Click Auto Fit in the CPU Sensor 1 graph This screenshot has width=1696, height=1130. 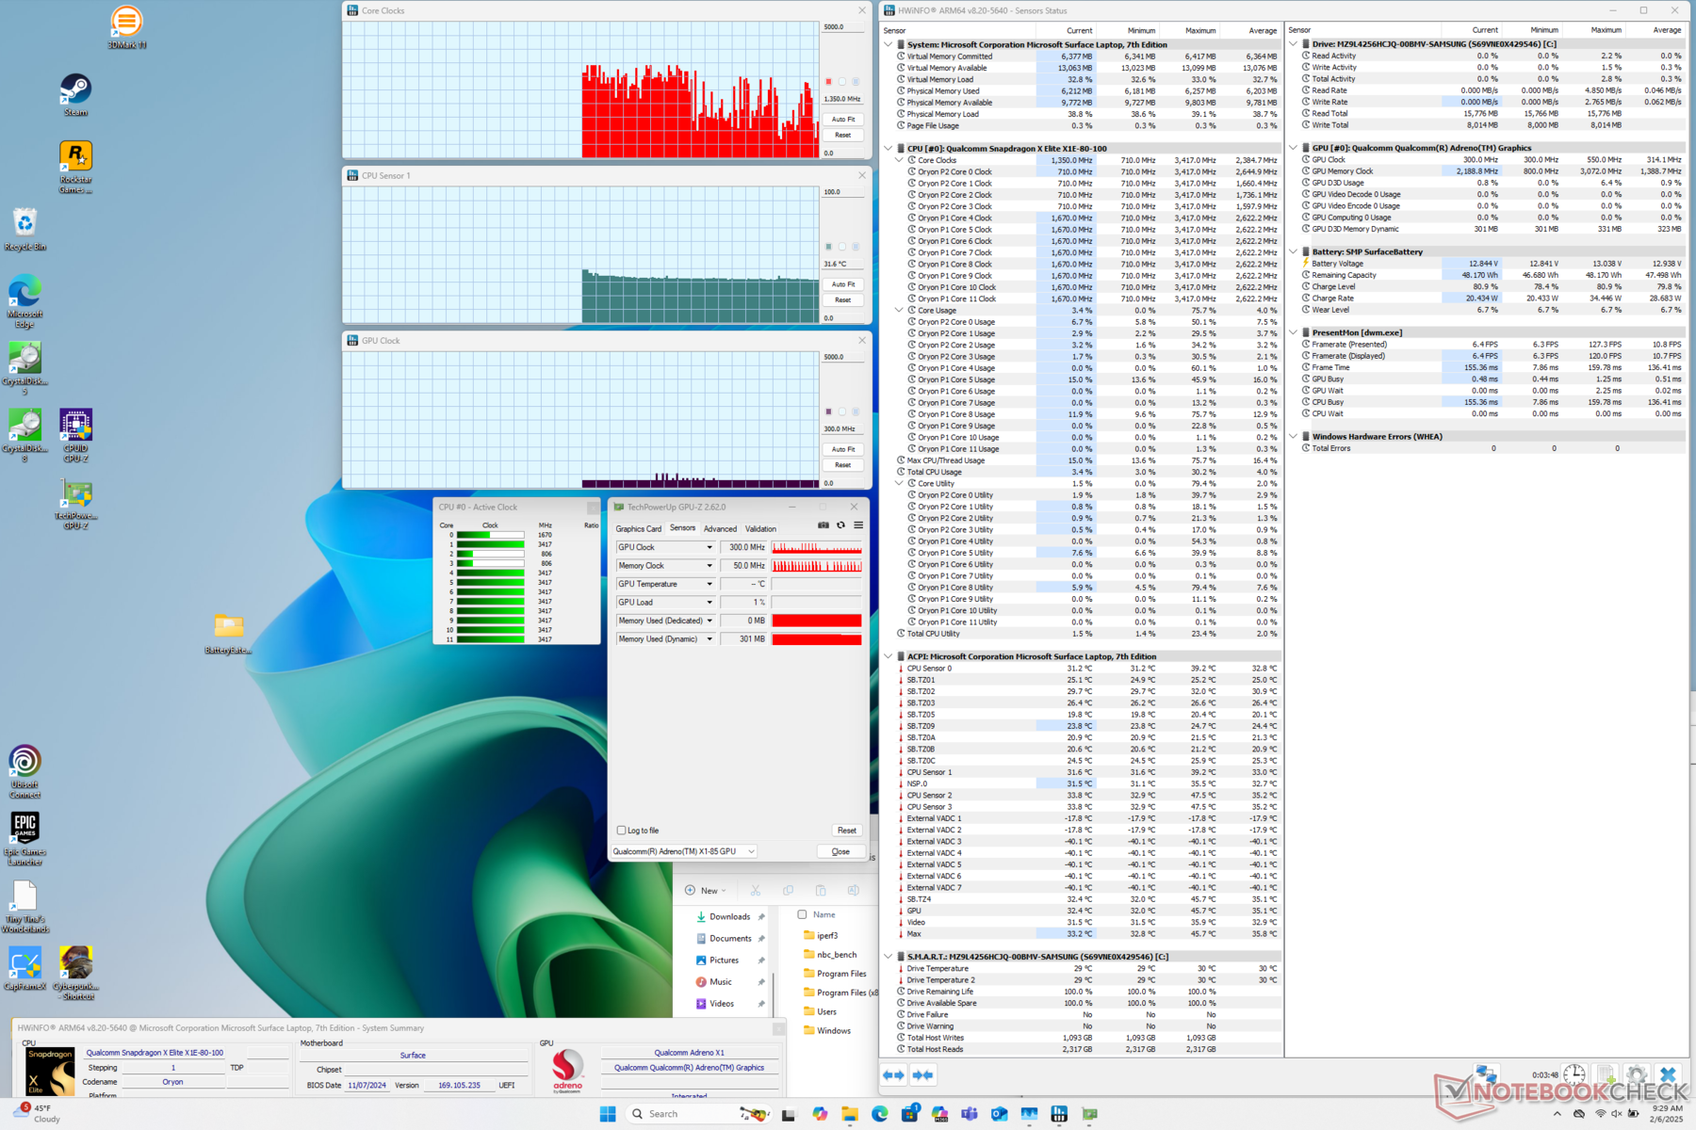tap(843, 284)
